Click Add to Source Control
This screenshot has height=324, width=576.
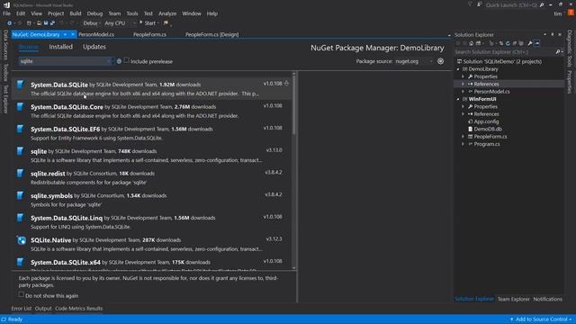point(541,319)
